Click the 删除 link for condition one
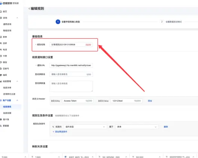 click(166, 126)
